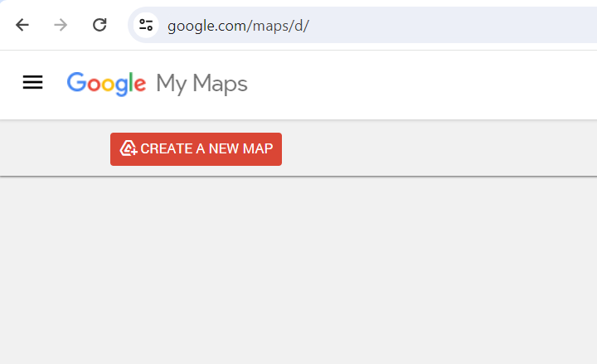Go back to the previous page

(x=22, y=25)
